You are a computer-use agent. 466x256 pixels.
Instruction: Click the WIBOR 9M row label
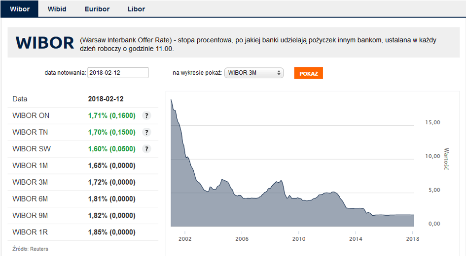(x=30, y=216)
